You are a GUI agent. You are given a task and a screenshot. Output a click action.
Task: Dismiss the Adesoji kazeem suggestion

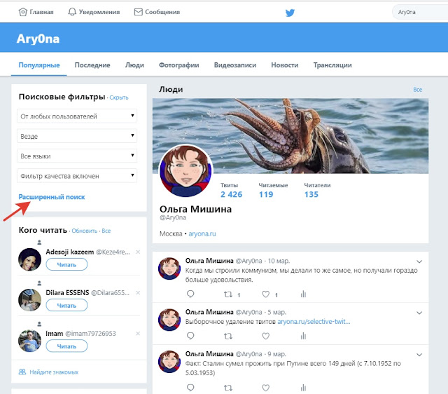click(x=138, y=252)
